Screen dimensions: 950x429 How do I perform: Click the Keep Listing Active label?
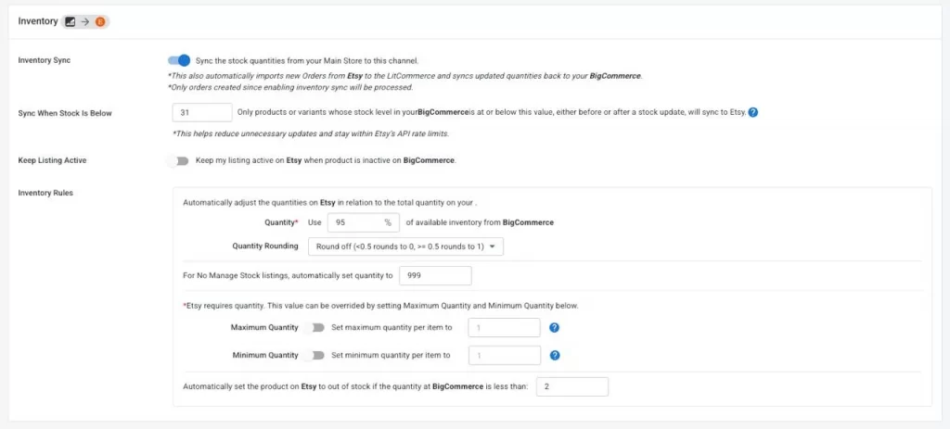pos(52,161)
